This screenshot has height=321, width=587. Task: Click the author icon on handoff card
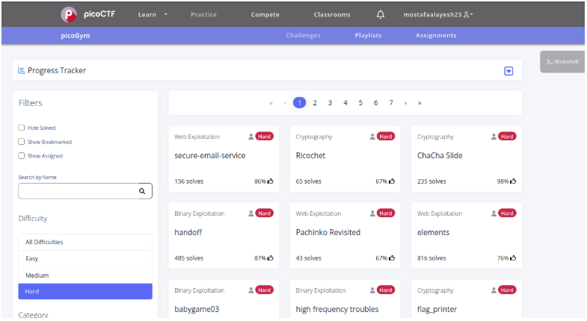point(251,214)
